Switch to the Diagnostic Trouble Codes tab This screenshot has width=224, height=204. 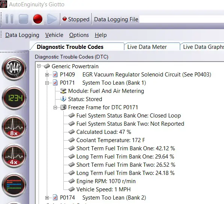(x=70, y=47)
